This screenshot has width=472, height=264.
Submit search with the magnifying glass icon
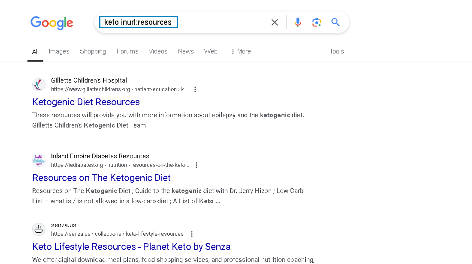click(336, 22)
